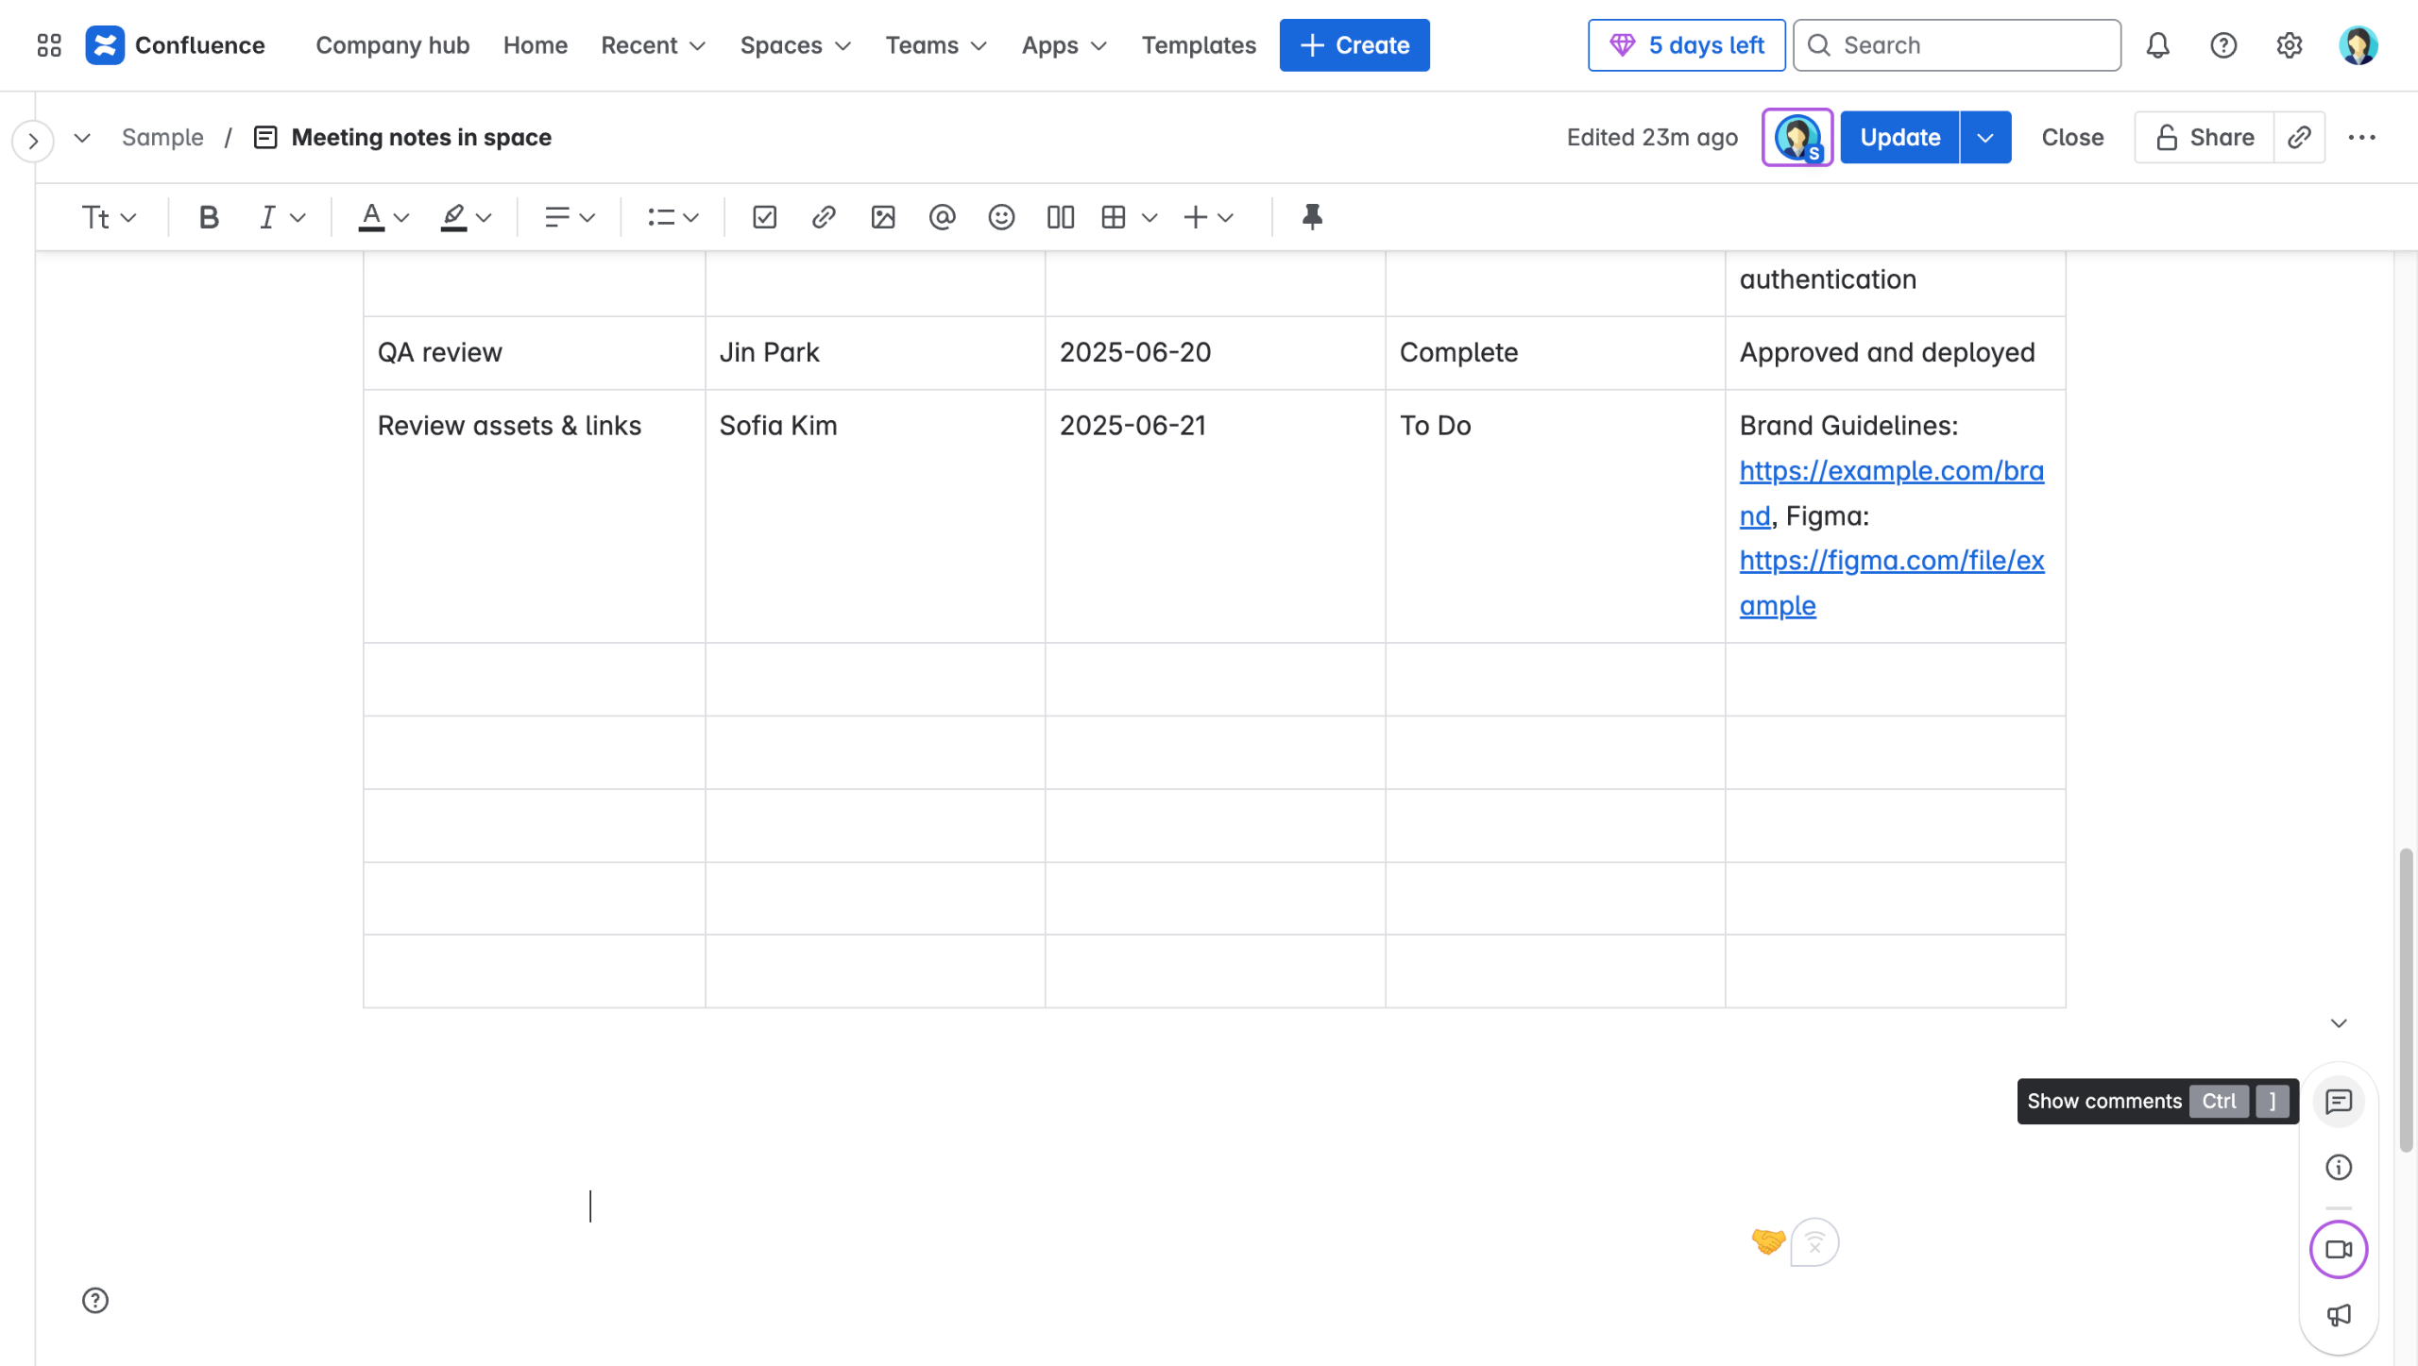This screenshot has width=2418, height=1366.
Task: Insert an image from toolbar
Action: (x=883, y=217)
